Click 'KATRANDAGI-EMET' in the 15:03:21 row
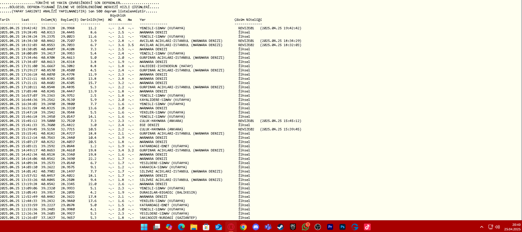The height and width of the screenshot is (232, 522). (x=154, y=146)
